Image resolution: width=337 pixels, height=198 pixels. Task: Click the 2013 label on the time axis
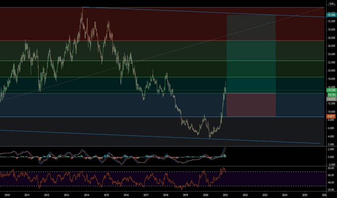[x=67, y=195]
